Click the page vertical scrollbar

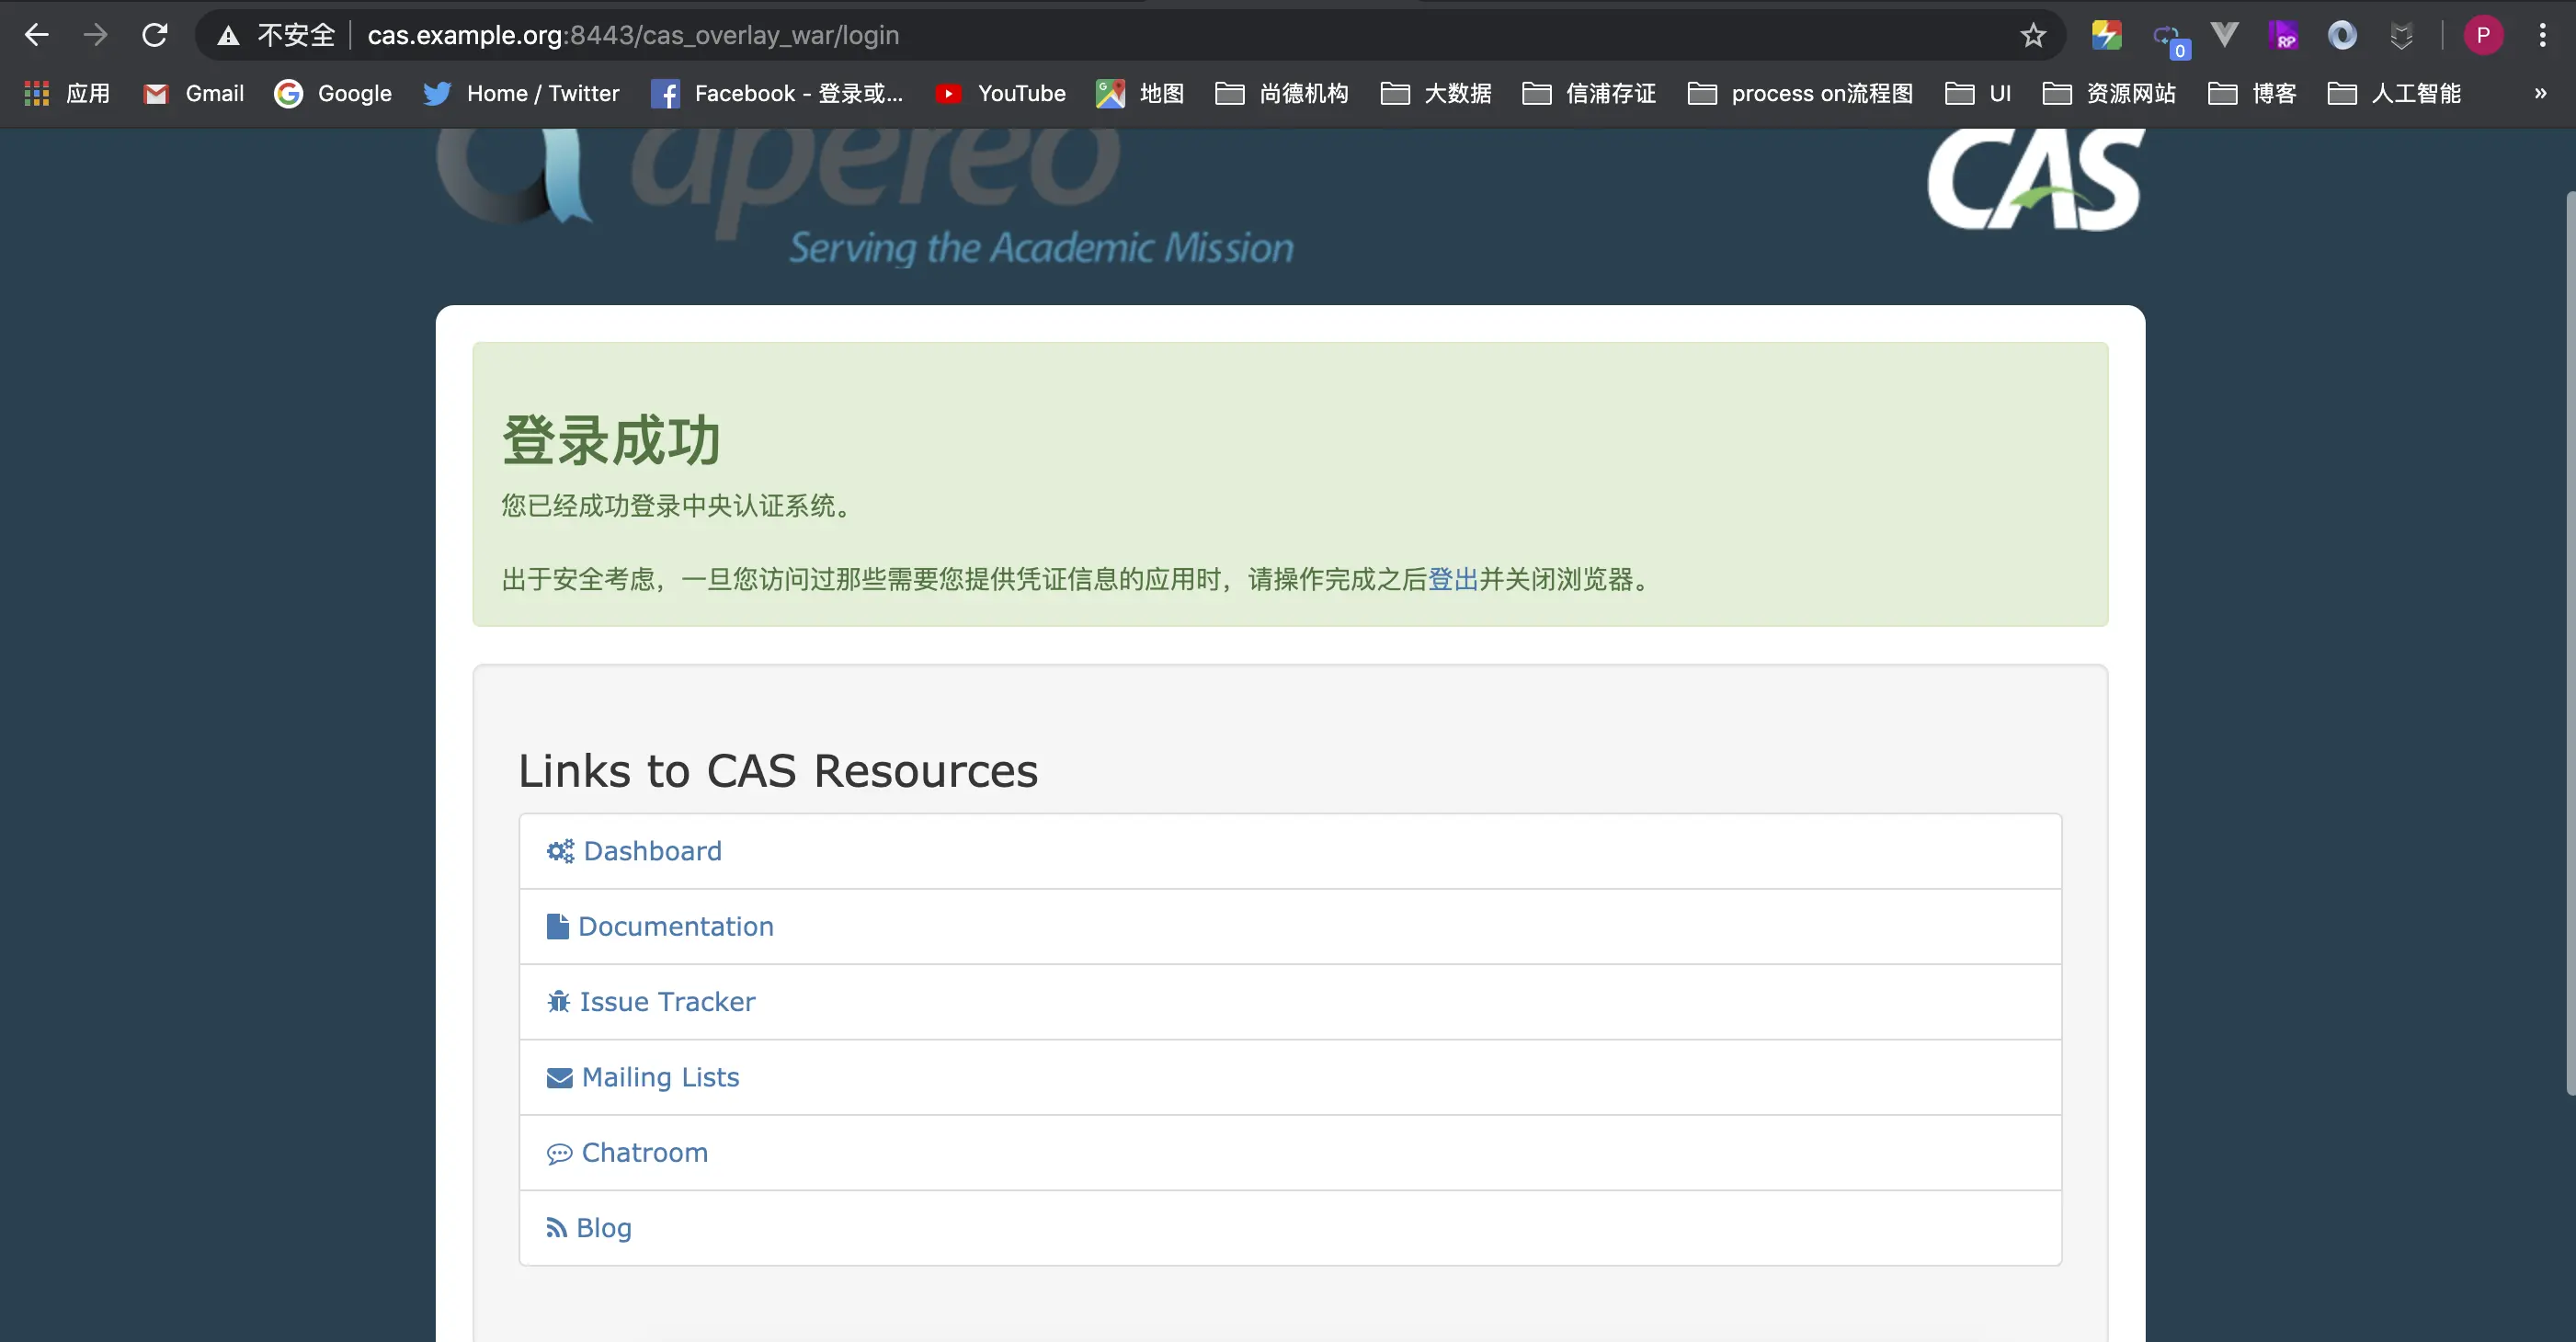(x=2569, y=640)
